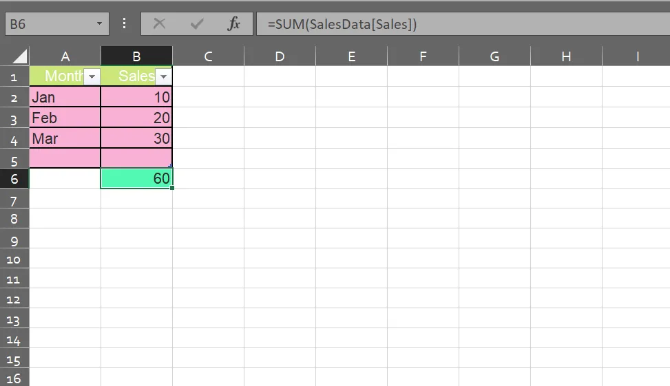Select column A header

pos(65,56)
